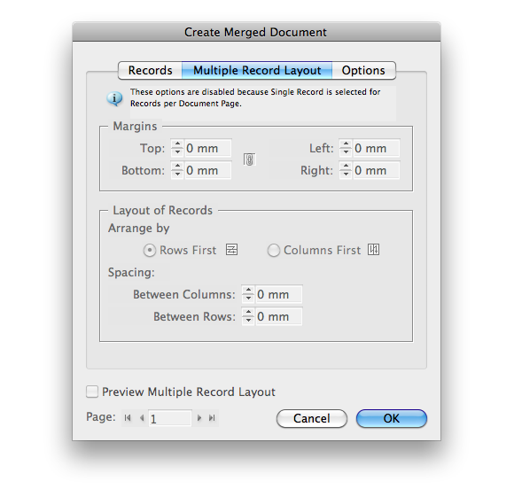Click the blue info bubble icon
Screen dimensions: 514x489
[114, 98]
